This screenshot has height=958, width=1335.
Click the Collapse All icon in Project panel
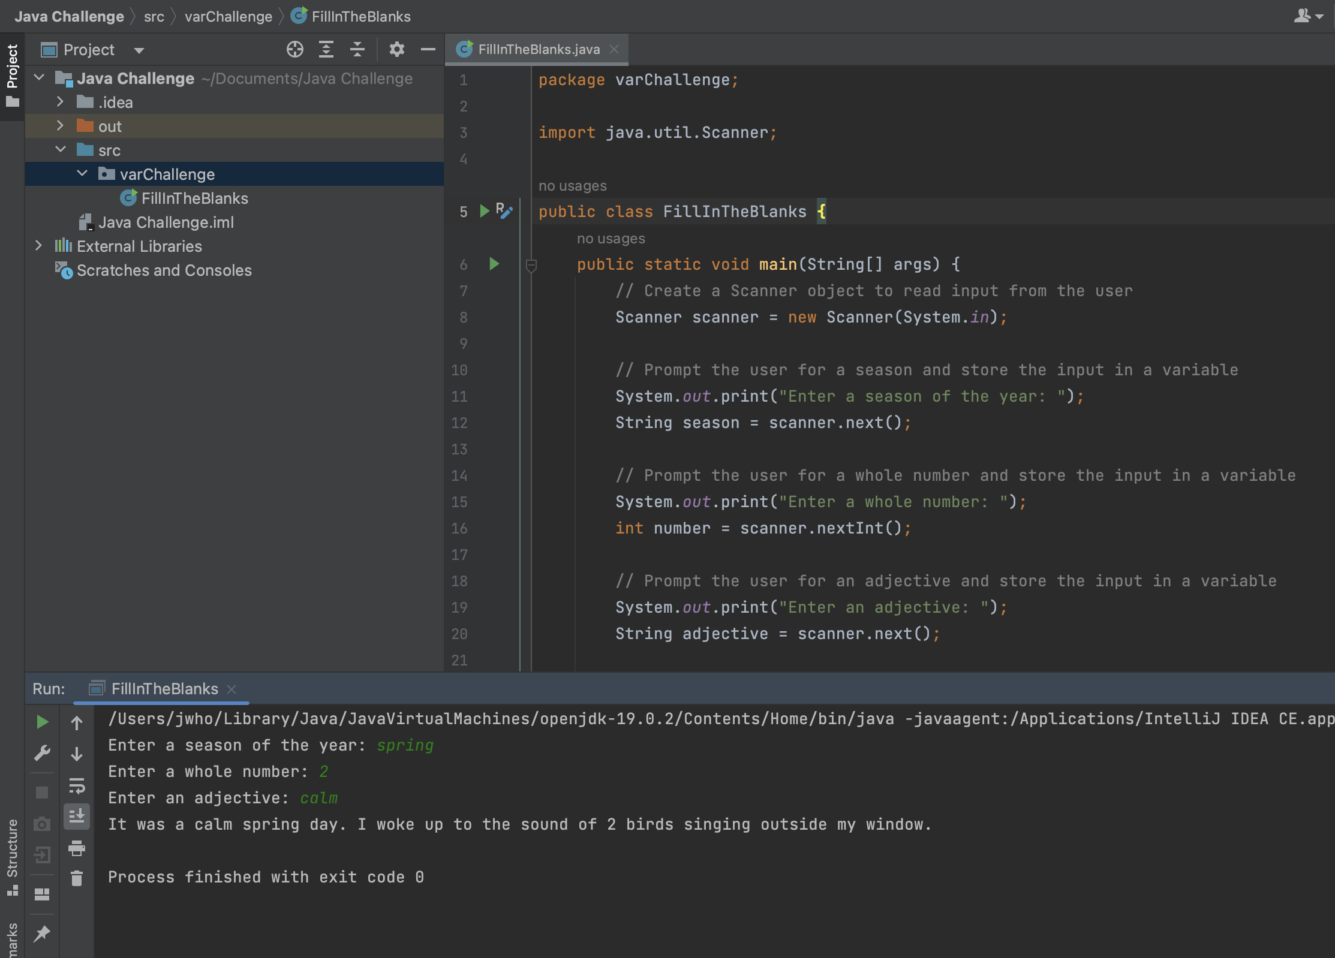pos(357,49)
